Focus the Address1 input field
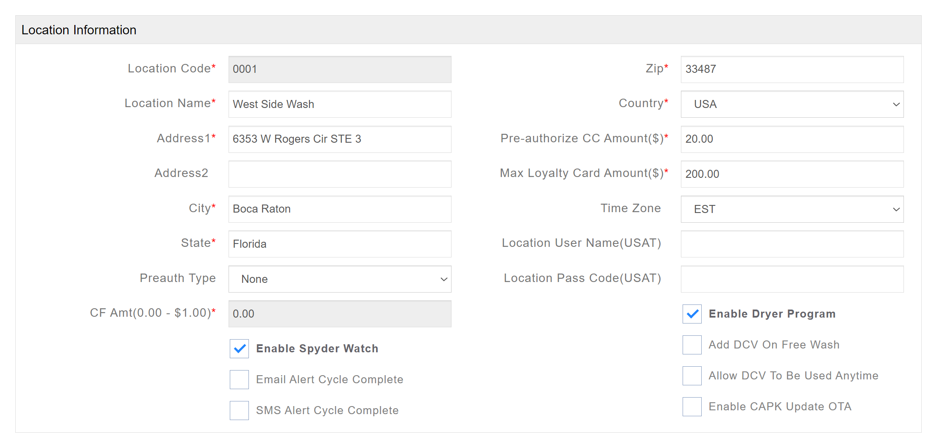Viewport: 937px width, 448px height. [340, 139]
